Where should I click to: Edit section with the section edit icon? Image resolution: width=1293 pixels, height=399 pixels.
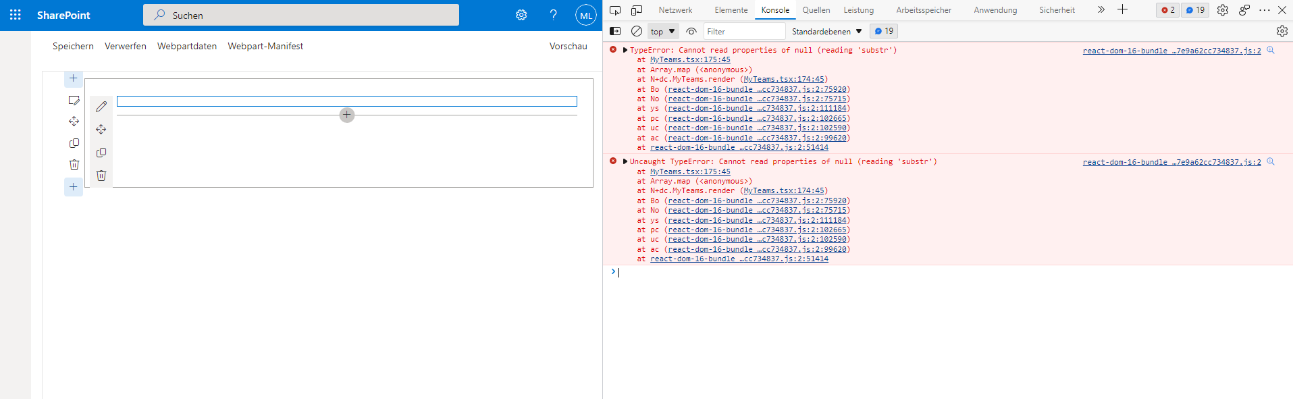coord(74,101)
